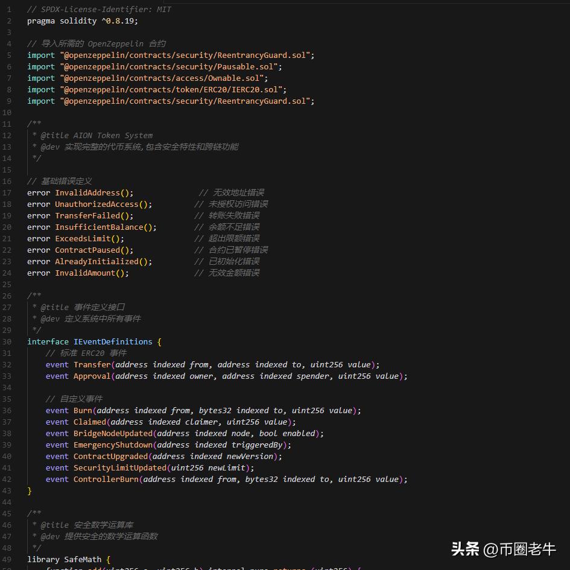Click 'newLimit' parameter in SecurityLimitUpdated event
This screenshot has height=570, width=570.
[x=227, y=468]
